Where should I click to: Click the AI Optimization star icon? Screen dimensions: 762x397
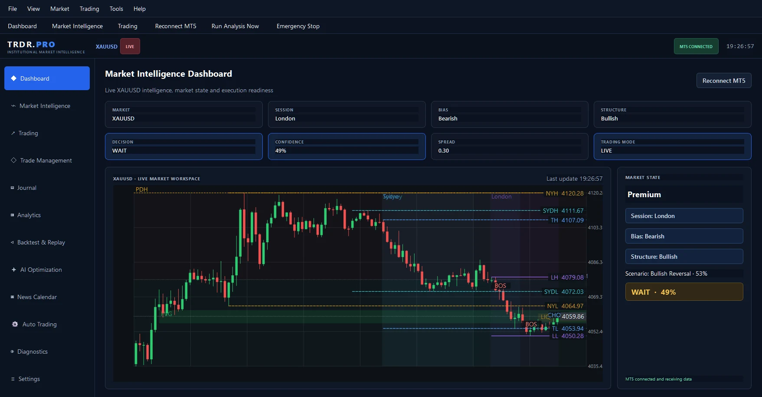[14, 270]
